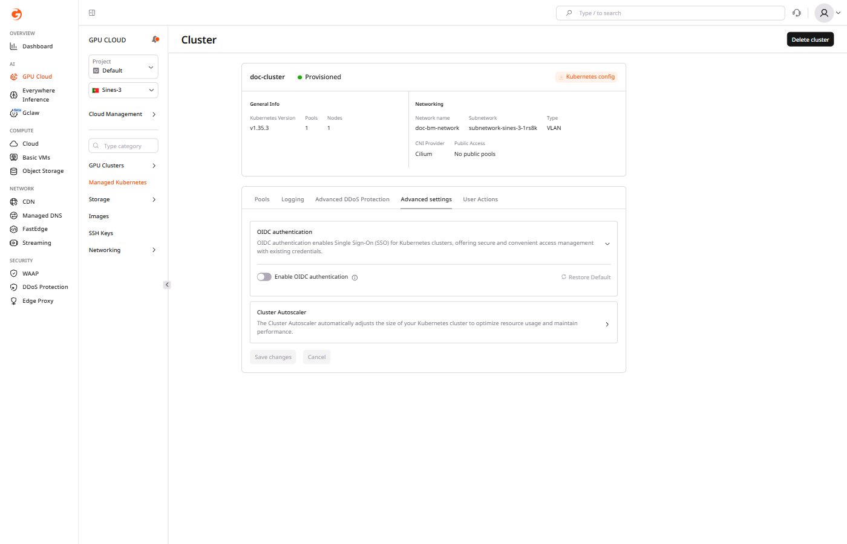Open Object Storage in the sidebar

tap(43, 171)
